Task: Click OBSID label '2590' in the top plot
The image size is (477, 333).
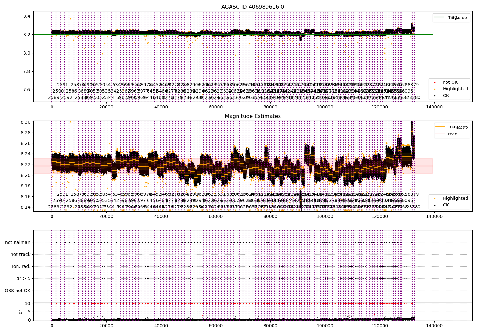Action: [58, 91]
